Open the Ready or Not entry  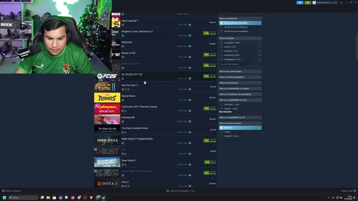click(164, 55)
